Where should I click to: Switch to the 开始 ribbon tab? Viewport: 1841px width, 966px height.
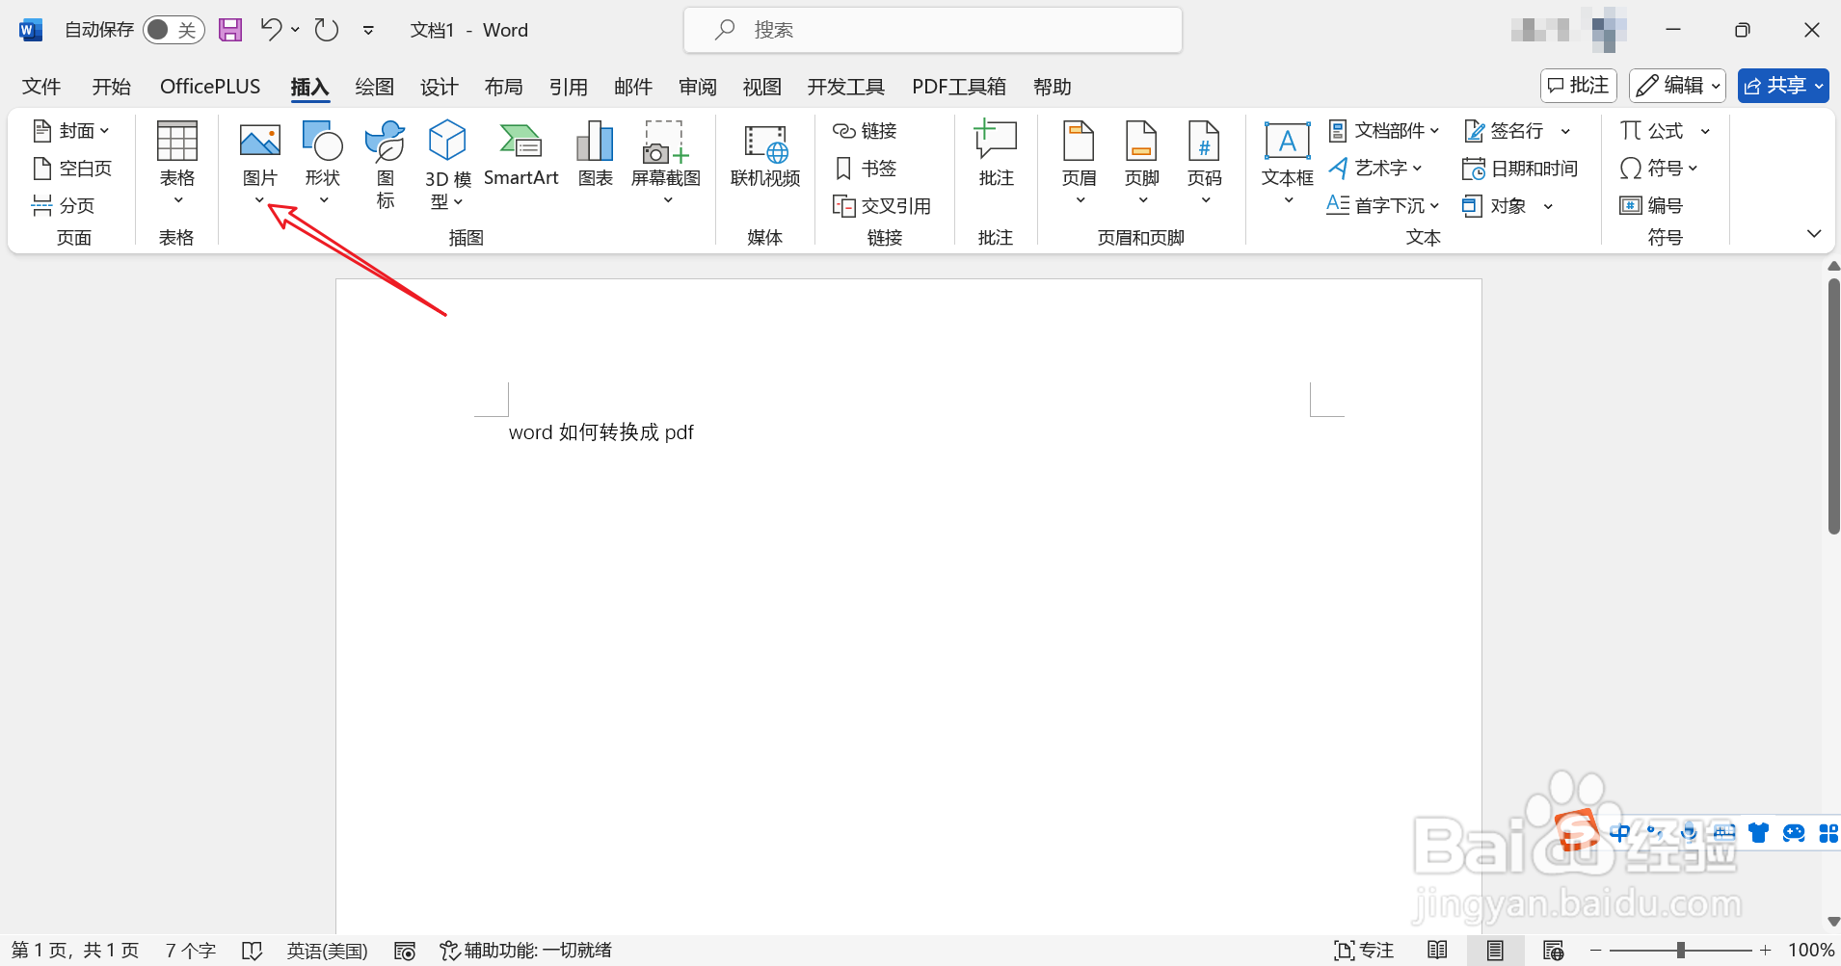tap(112, 86)
